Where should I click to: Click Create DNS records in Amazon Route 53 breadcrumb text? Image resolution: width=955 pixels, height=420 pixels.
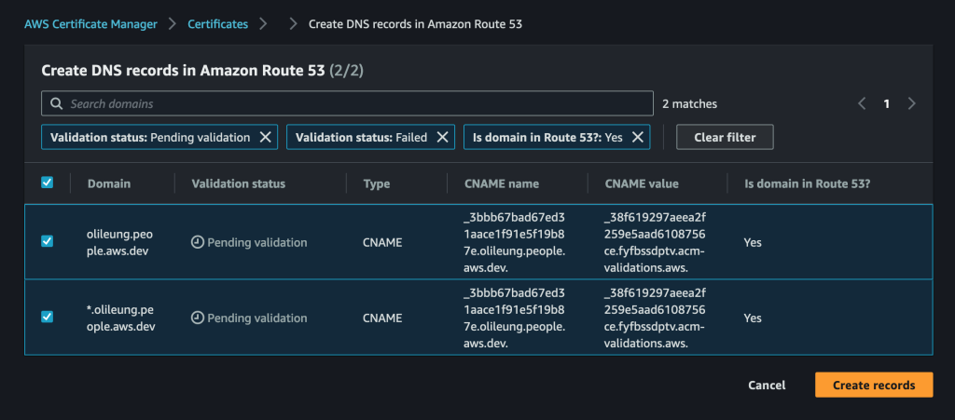click(x=415, y=24)
